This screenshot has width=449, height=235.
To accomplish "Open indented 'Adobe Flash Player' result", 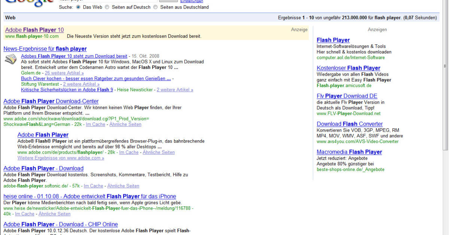I will tap(43, 135).
